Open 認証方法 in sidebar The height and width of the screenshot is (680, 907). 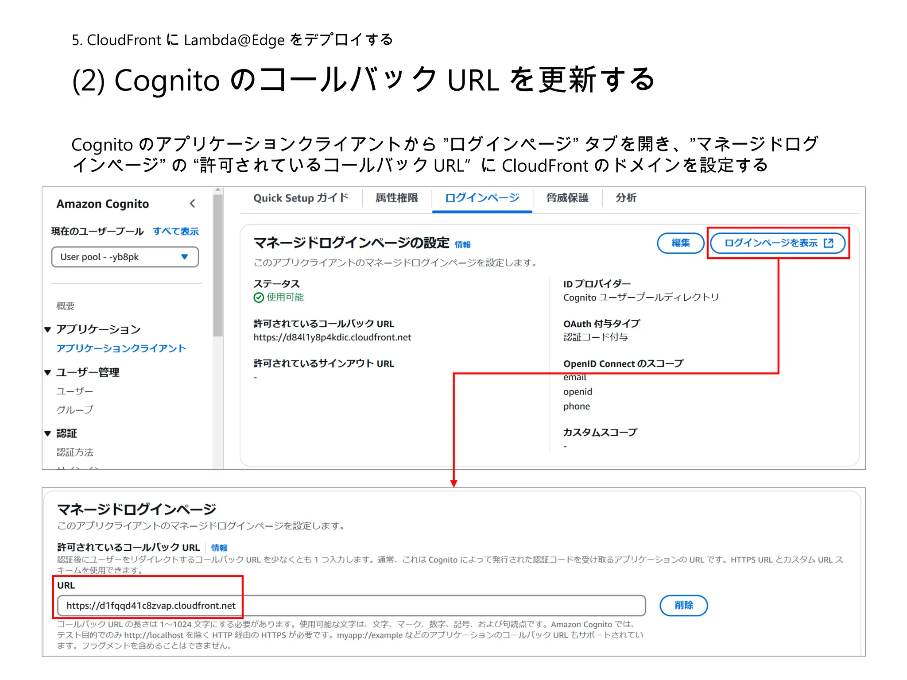point(75,452)
